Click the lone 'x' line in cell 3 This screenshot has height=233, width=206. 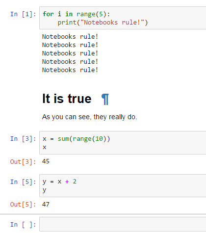tap(45, 147)
